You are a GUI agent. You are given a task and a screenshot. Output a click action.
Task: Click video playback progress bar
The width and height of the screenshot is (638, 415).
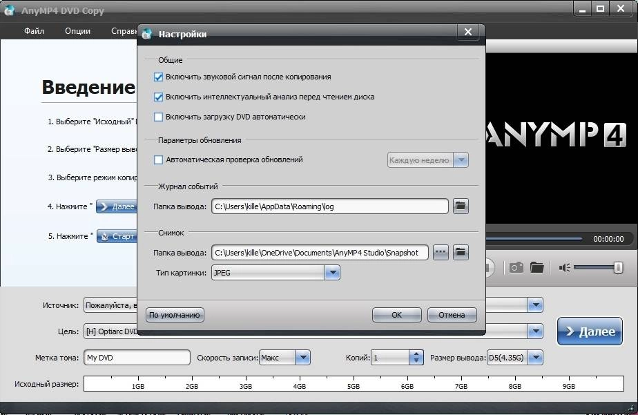click(533, 239)
